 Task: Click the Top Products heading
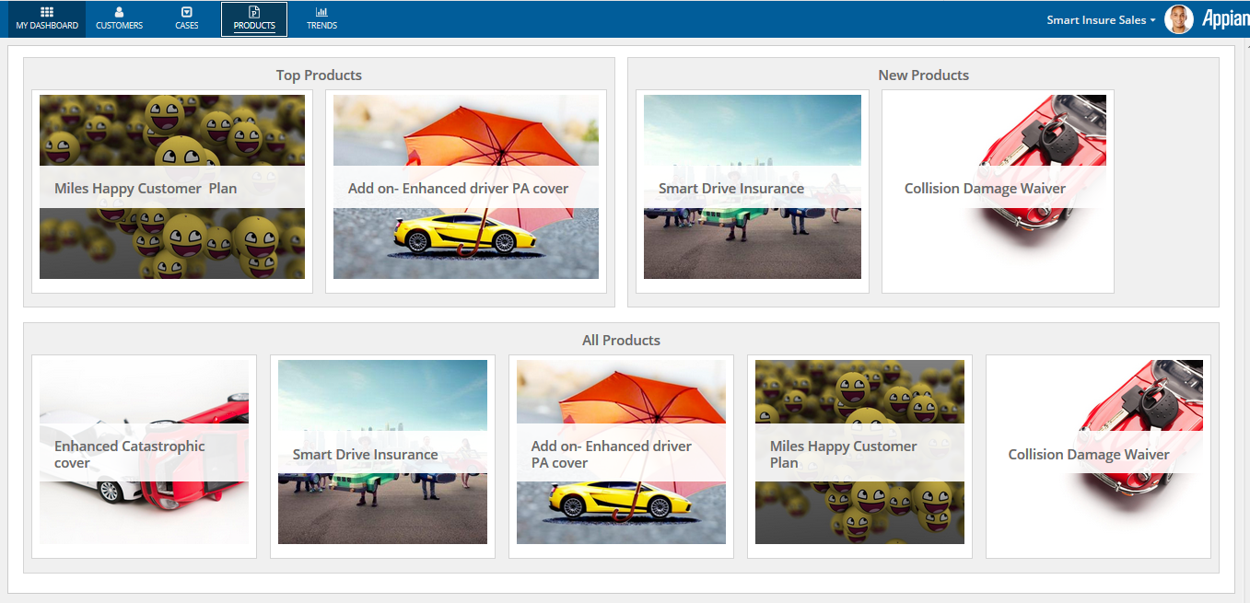click(319, 75)
